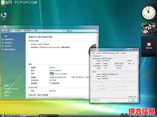The height and width of the screenshot is (117, 157).
Task: Click the orange RSS feed icon gadget
Action: [x=149, y=44]
